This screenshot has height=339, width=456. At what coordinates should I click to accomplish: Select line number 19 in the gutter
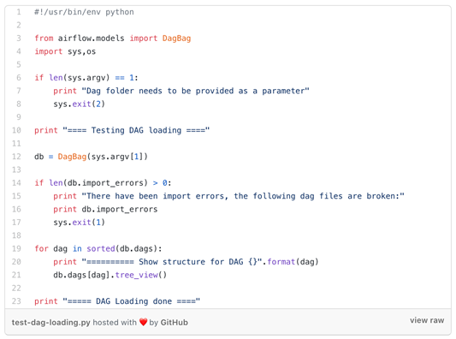[16, 248]
